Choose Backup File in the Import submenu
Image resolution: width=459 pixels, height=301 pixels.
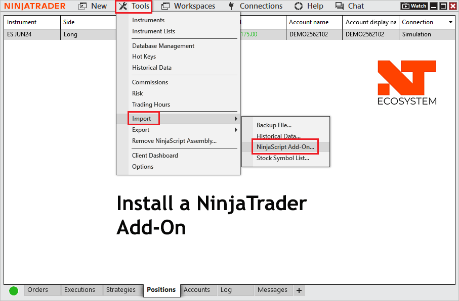tap(274, 125)
